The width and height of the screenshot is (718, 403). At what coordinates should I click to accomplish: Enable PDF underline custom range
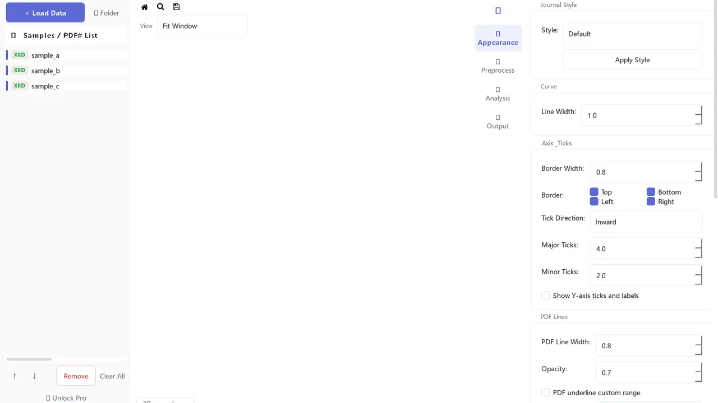[x=546, y=392]
